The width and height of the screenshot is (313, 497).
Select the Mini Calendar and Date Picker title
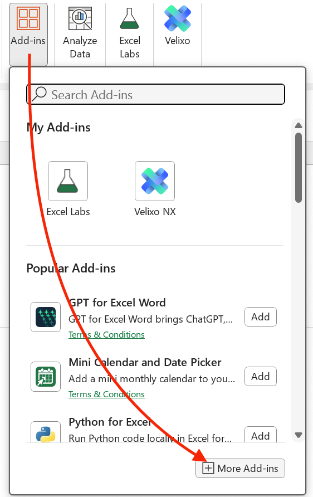(145, 362)
